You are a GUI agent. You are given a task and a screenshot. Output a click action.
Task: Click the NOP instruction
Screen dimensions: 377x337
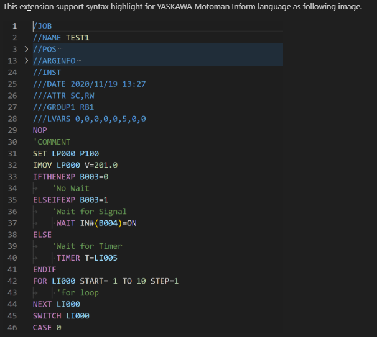tap(40, 130)
